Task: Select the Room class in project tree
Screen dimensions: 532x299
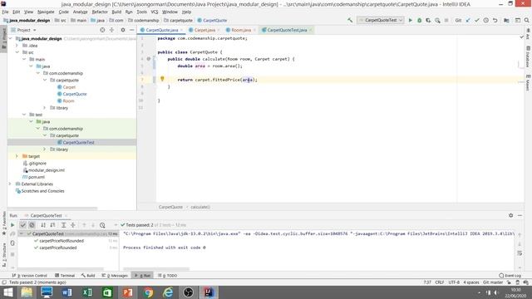Action: tap(68, 101)
